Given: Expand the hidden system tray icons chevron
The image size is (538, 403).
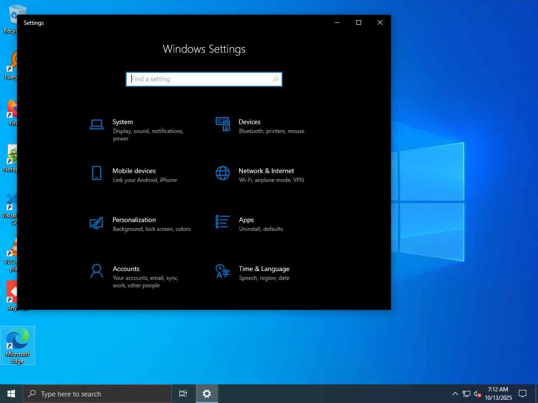Looking at the screenshot, I should click(455, 394).
